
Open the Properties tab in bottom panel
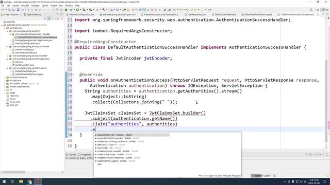85,155
